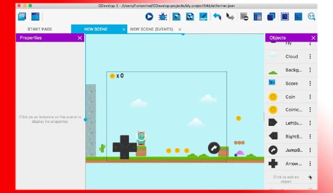This screenshot has height=193, width=333.
Task: Open the project manager icon
Action: [22, 17]
